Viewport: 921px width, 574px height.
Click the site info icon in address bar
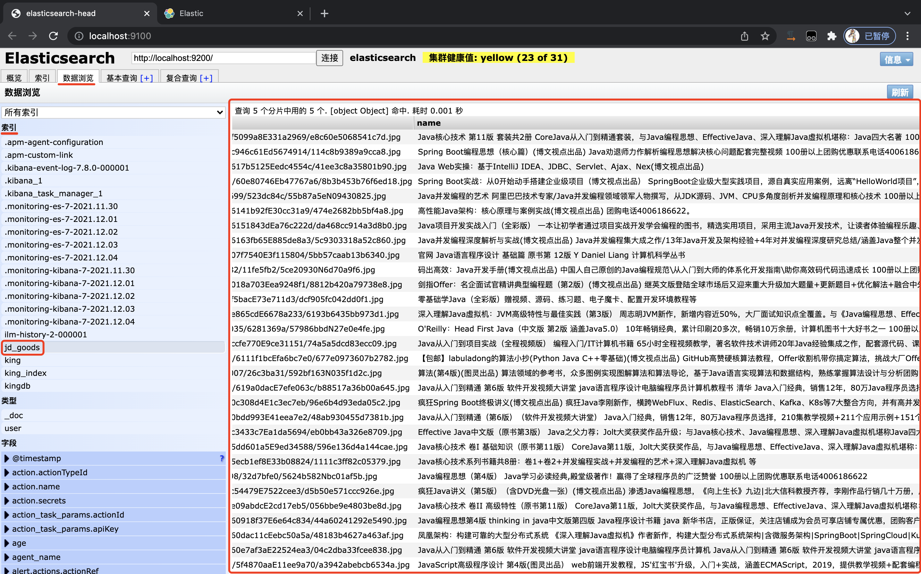point(79,36)
